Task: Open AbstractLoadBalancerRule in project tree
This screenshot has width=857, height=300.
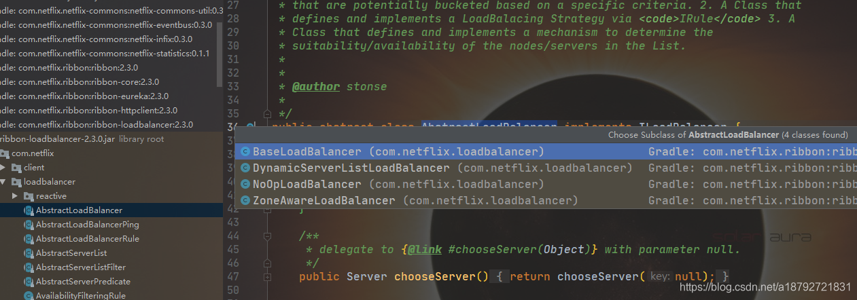Action: [x=88, y=239]
